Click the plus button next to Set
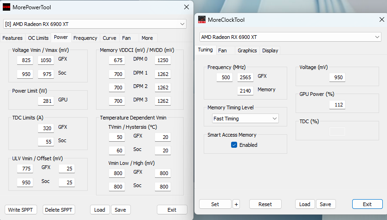 tap(236, 204)
